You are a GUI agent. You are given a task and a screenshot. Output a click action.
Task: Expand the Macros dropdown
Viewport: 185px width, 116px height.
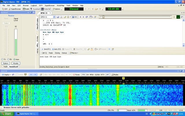click(73, 53)
